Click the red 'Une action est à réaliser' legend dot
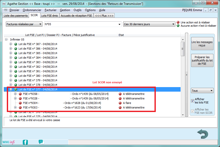Viewport: 220px width, 147px height. click(x=178, y=22)
